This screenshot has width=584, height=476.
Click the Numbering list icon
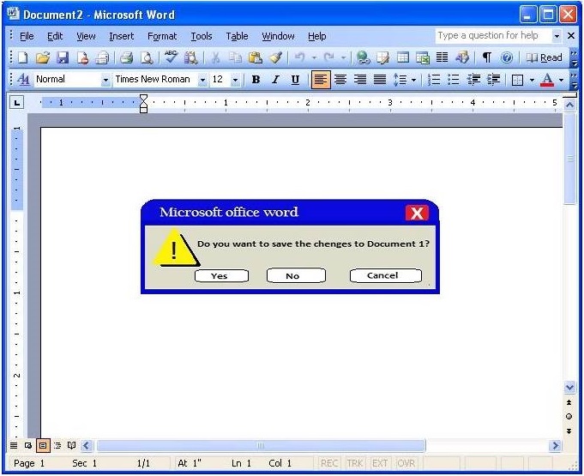tap(434, 79)
